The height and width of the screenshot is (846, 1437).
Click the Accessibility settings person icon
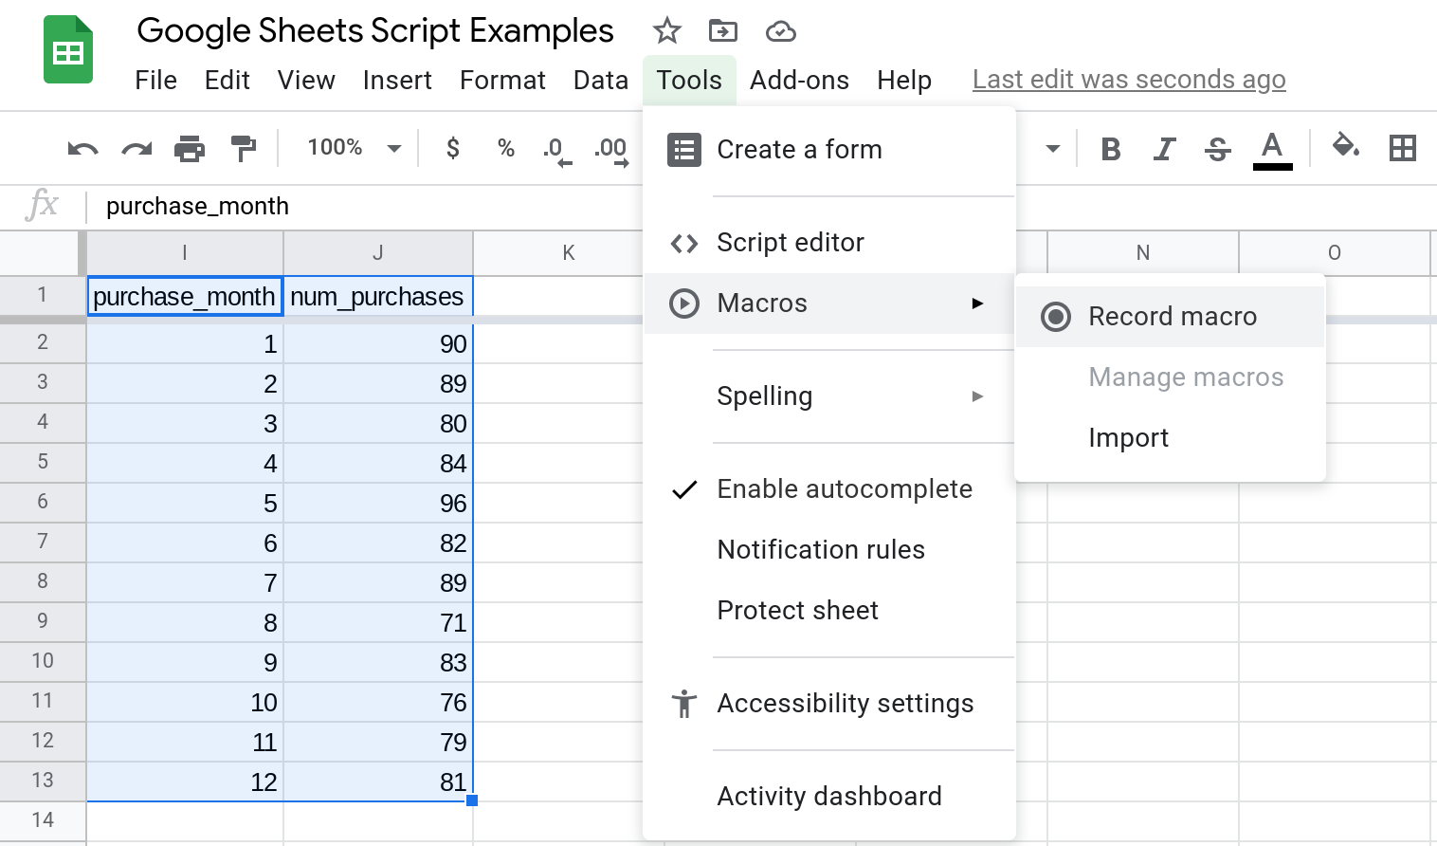683,704
